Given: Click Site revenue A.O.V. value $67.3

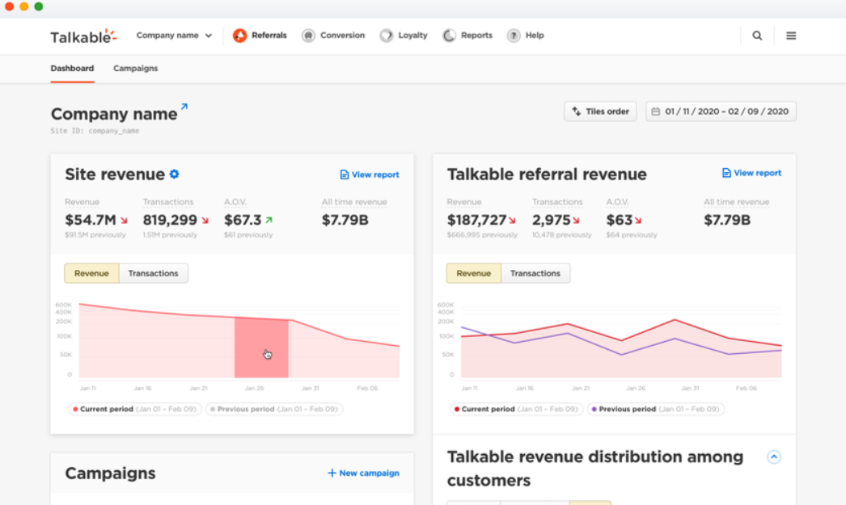Looking at the screenshot, I should [x=243, y=220].
